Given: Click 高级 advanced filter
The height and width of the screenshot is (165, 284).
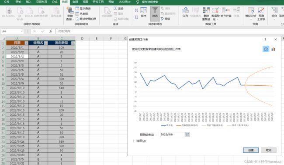Looking at the screenshot, I should 165,19.
